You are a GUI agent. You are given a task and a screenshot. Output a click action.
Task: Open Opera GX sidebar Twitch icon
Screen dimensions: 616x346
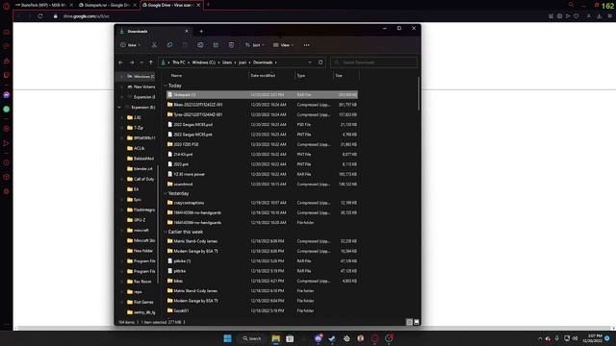[7, 75]
